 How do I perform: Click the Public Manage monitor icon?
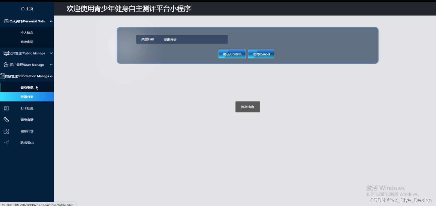[x=6, y=53]
